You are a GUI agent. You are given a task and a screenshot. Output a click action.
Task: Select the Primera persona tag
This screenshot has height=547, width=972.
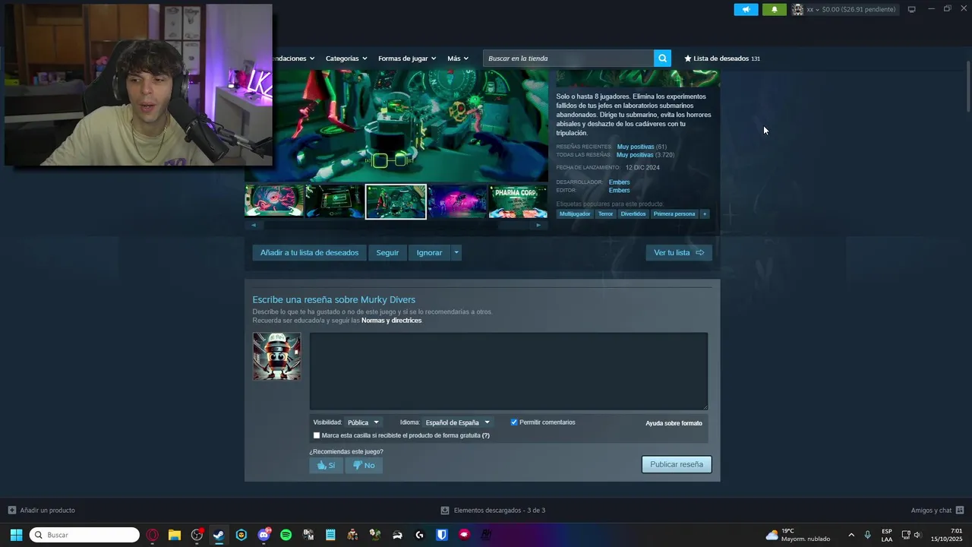point(674,214)
